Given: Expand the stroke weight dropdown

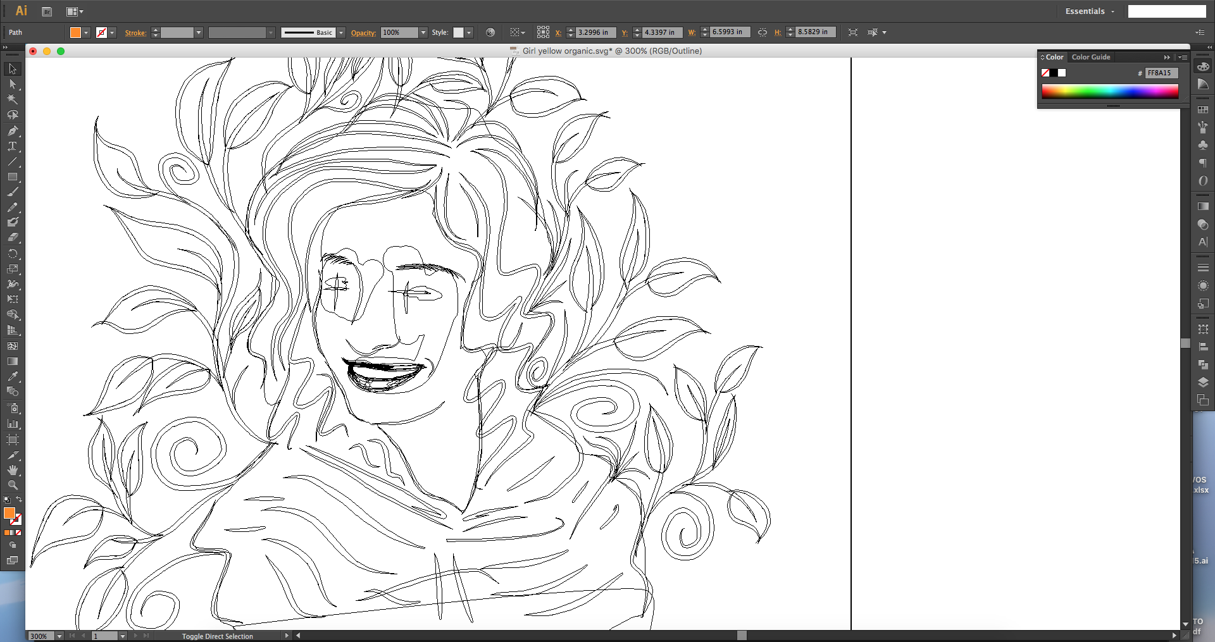Looking at the screenshot, I should [x=198, y=32].
